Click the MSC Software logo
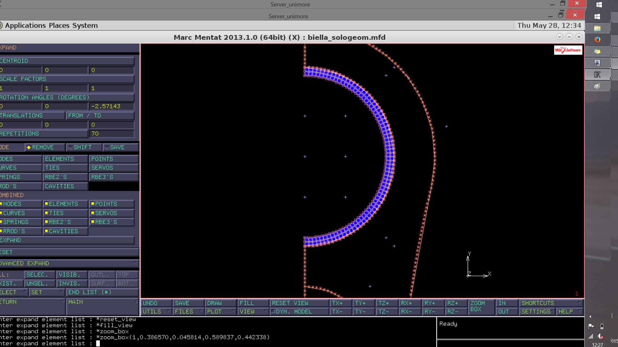The image size is (618, 347). pyautogui.click(x=568, y=50)
